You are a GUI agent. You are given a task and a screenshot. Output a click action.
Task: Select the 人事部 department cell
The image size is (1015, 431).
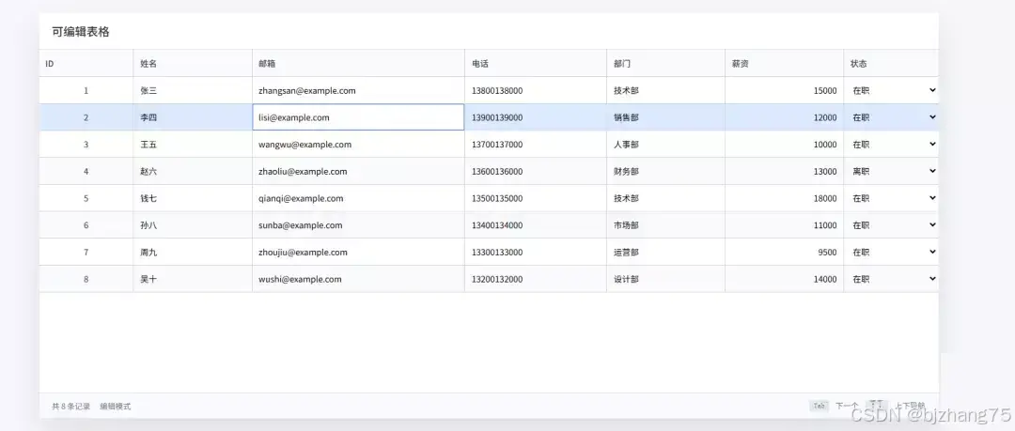click(x=665, y=145)
